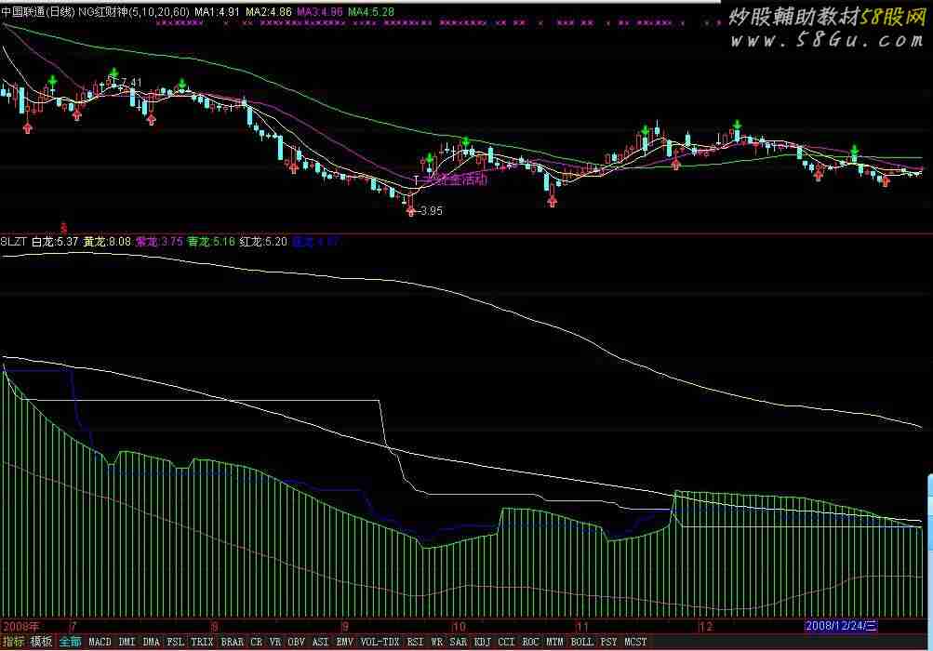This screenshot has height=651, width=933.
Task: Select the 指标 tab in bottom bar
Action: tap(14, 642)
